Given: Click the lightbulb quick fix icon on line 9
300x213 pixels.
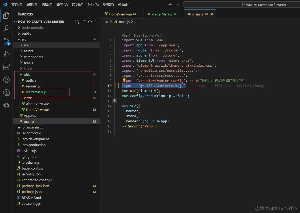Looking at the screenshot, I should (x=124, y=80).
